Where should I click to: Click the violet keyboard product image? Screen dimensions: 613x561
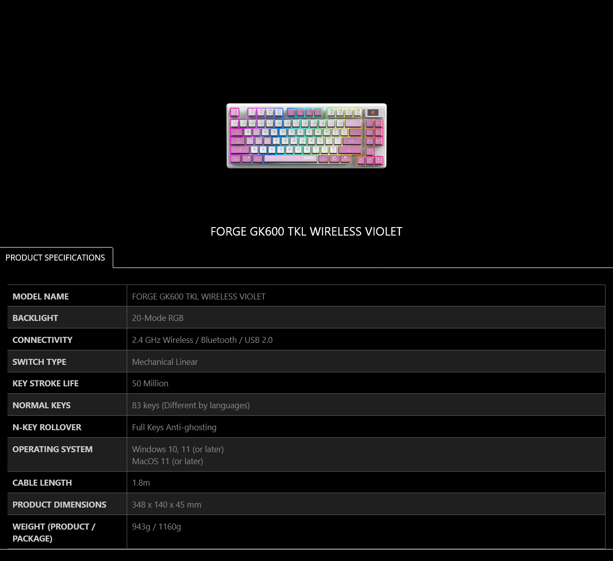click(306, 136)
